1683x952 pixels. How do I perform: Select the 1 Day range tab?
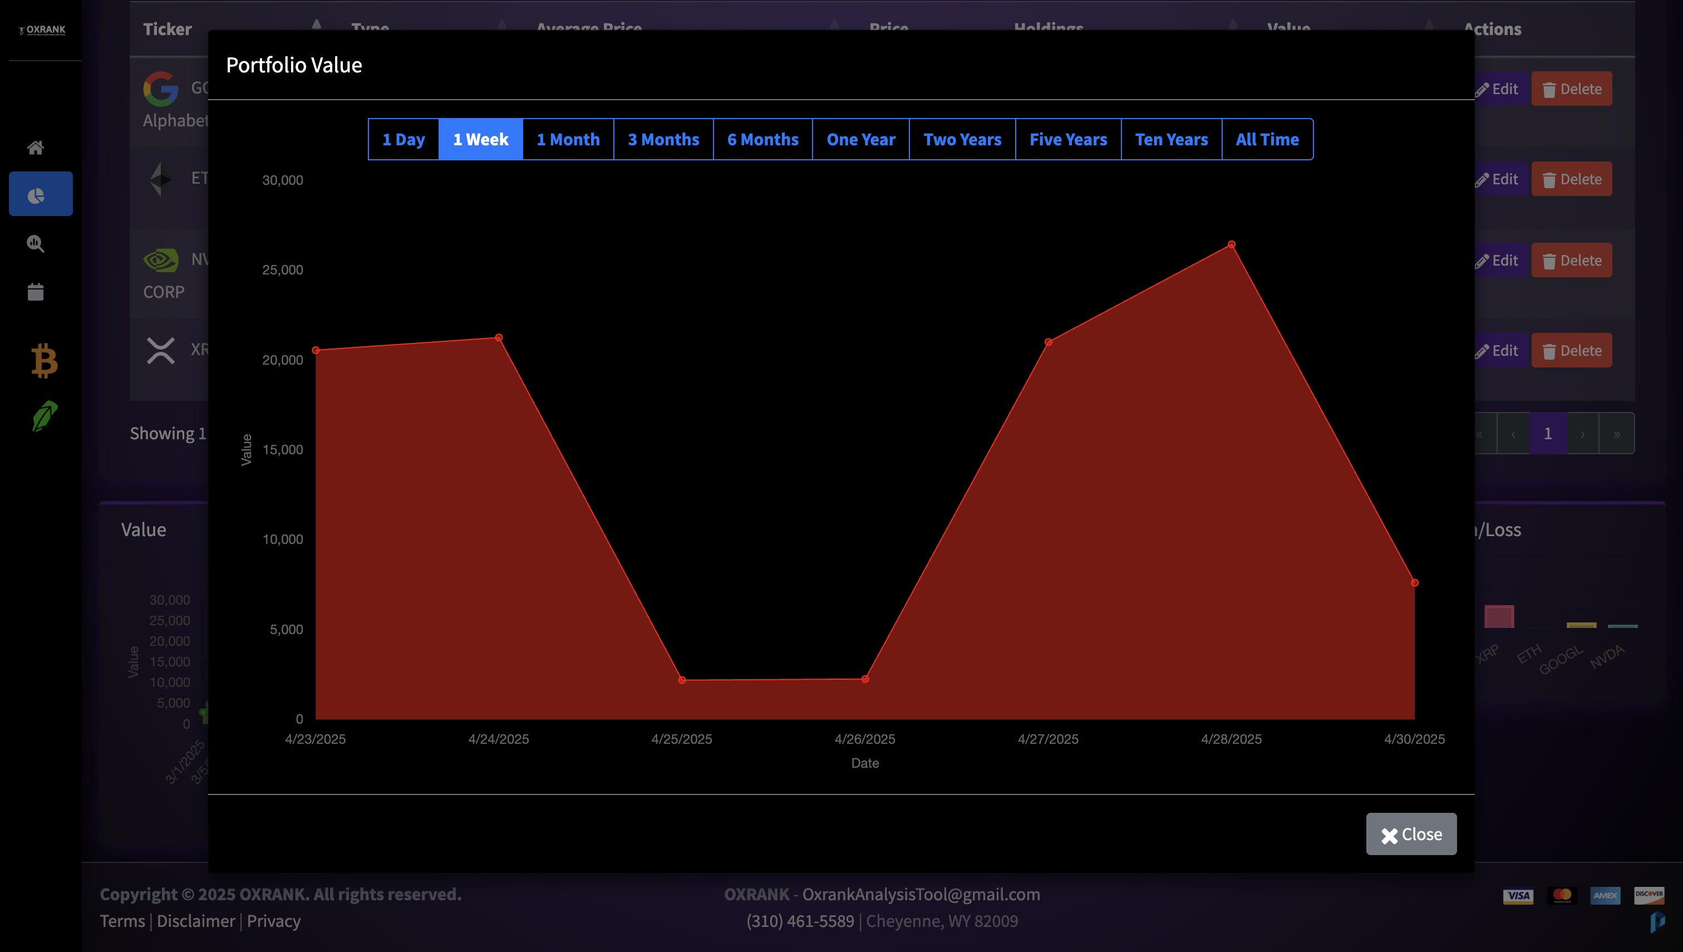[403, 139]
